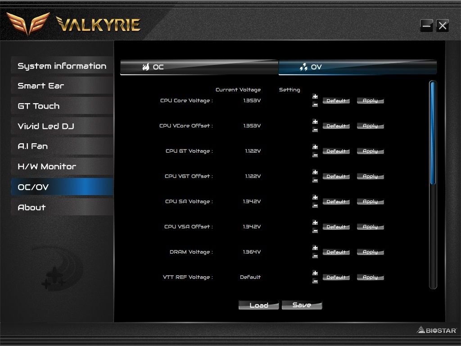The width and height of the screenshot is (461, 346).
Task: Click the DRAM Voltage 1.364V value
Action: coord(252,252)
